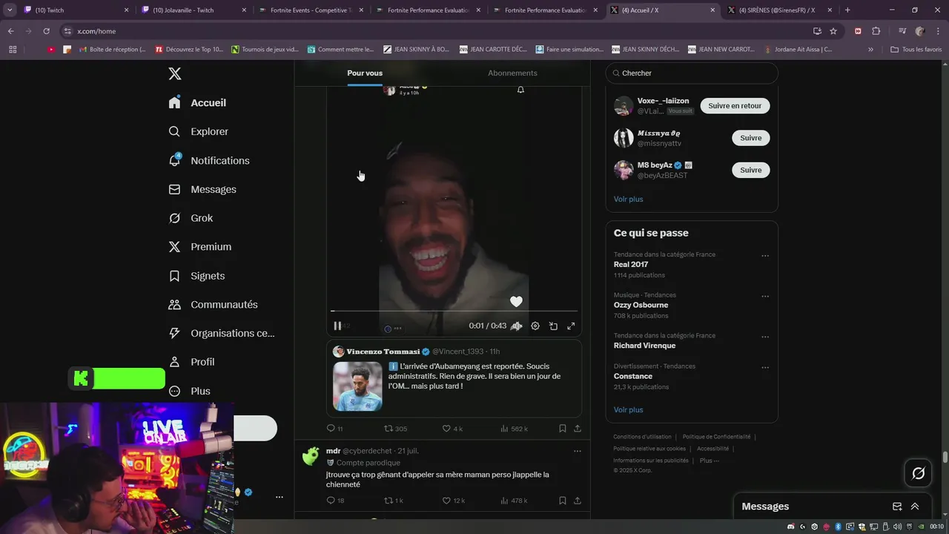Open Tous les favoris folder

coord(916,50)
